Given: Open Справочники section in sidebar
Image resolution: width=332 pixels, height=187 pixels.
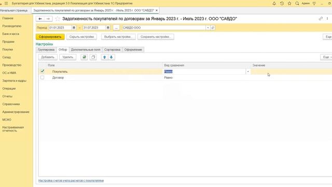Looking at the screenshot, I should (11, 104).
